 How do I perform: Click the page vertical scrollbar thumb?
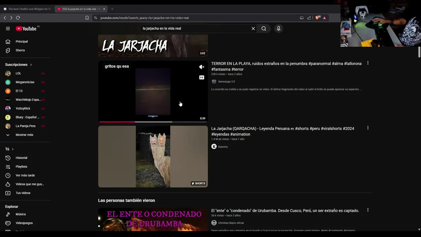click(419, 52)
